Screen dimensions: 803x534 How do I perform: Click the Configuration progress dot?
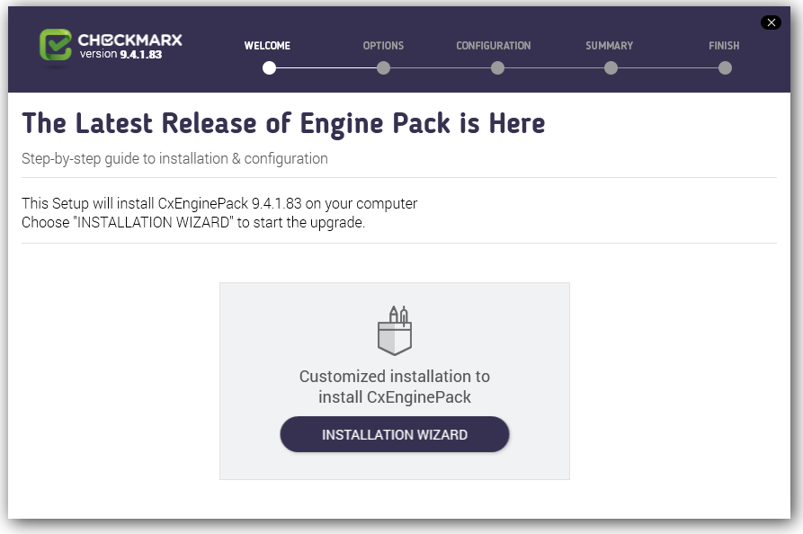pos(497,67)
